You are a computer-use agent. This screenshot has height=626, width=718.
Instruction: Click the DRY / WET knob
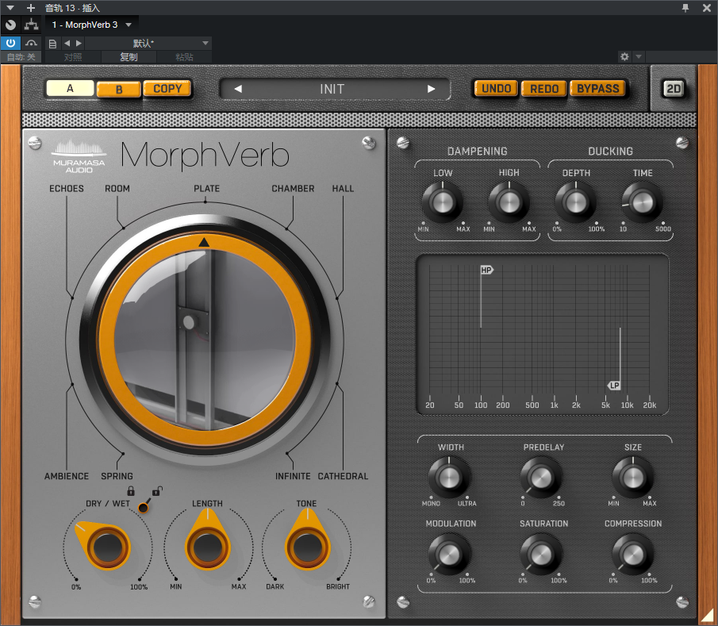point(107,547)
